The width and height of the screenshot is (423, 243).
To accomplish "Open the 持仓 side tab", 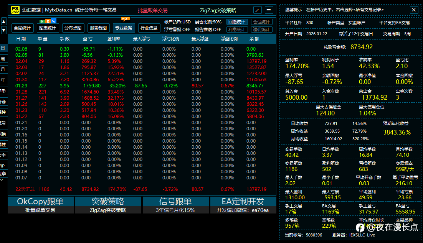I will [3, 102].
